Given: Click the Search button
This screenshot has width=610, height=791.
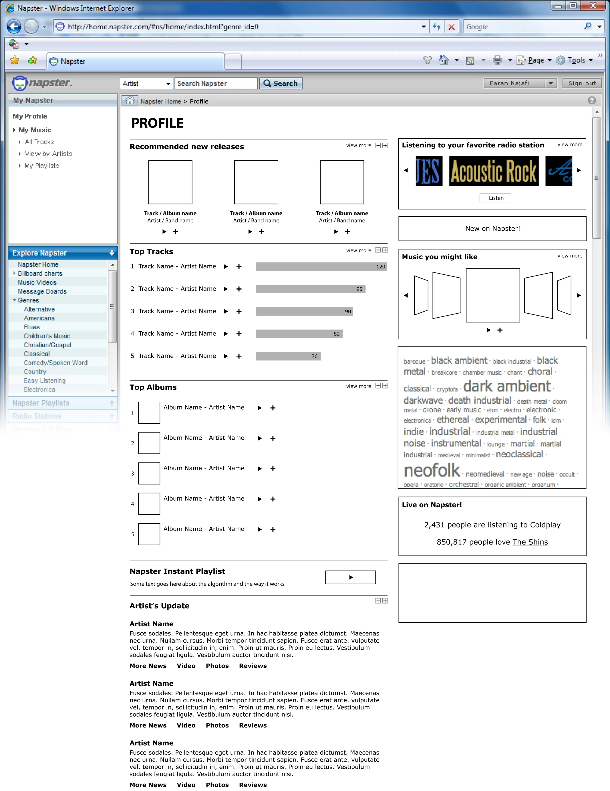Looking at the screenshot, I should click(281, 83).
